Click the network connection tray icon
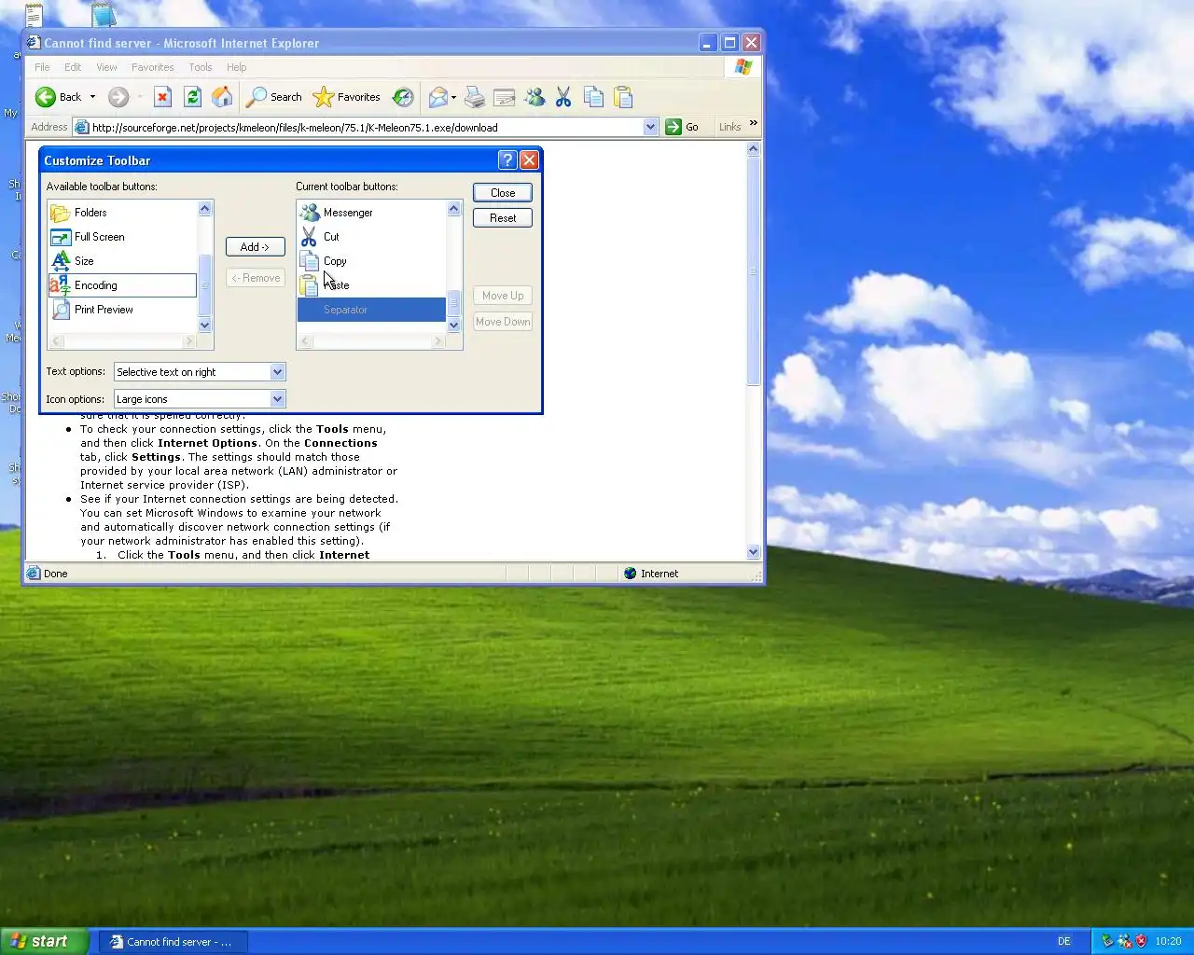1194x955 pixels. tap(1124, 942)
